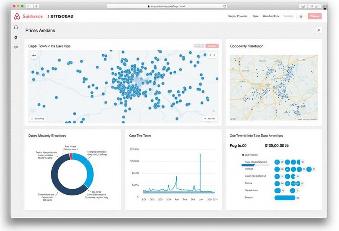Viewport: 339px width, 231px height.
Task: Open the home icon in left sidebar
Action: [16, 27]
